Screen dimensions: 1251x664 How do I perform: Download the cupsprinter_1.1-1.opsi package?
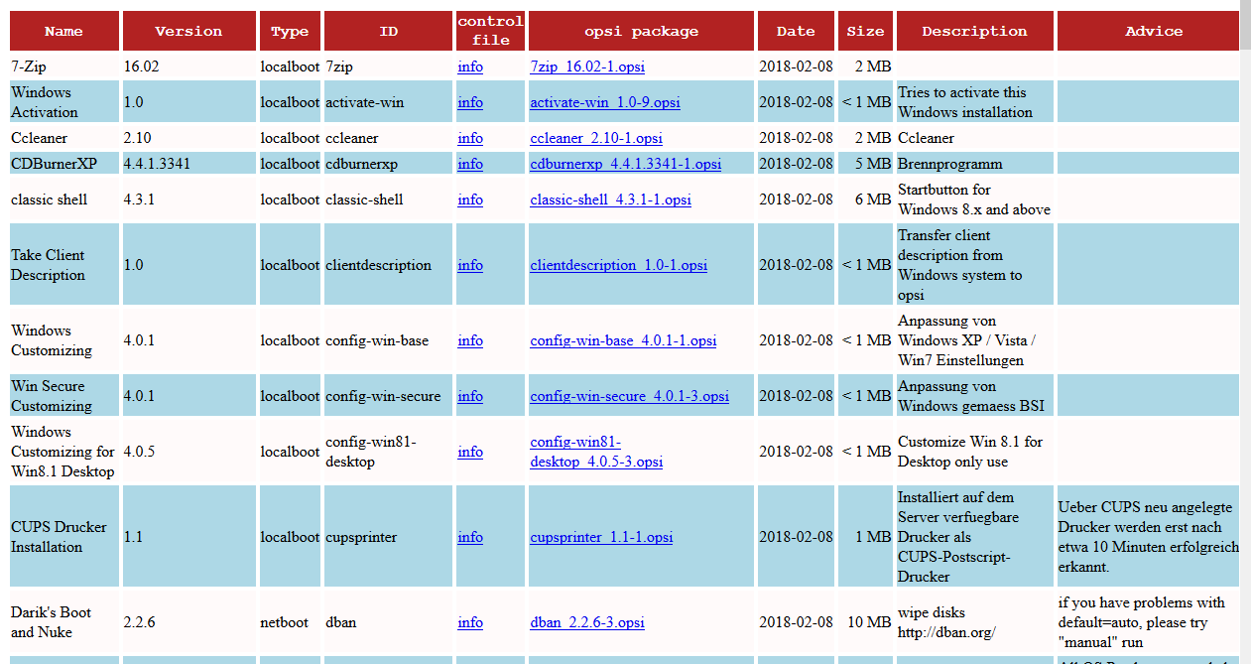tap(601, 537)
